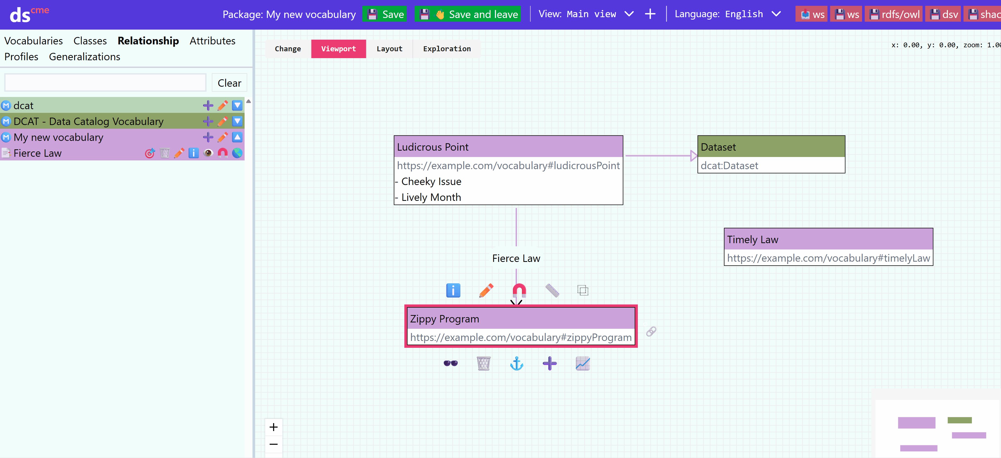Click the ruler icon above Zippy Program
Viewport: 1001px width, 458px height.
coord(552,290)
